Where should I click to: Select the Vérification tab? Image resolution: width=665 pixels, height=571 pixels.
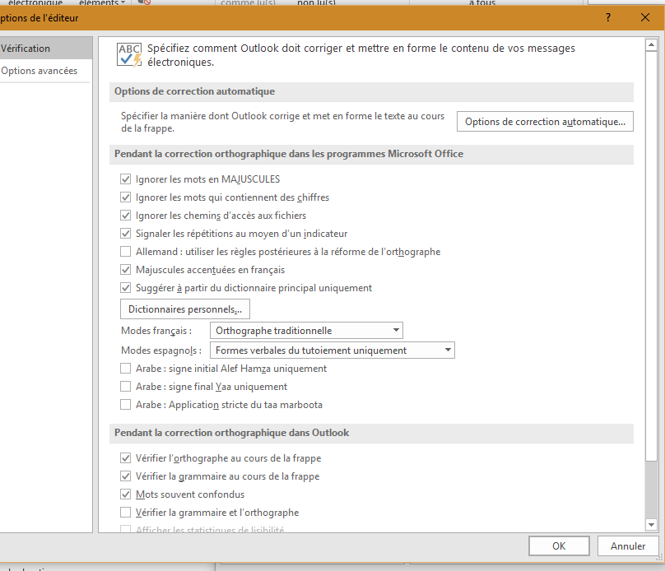(x=46, y=49)
